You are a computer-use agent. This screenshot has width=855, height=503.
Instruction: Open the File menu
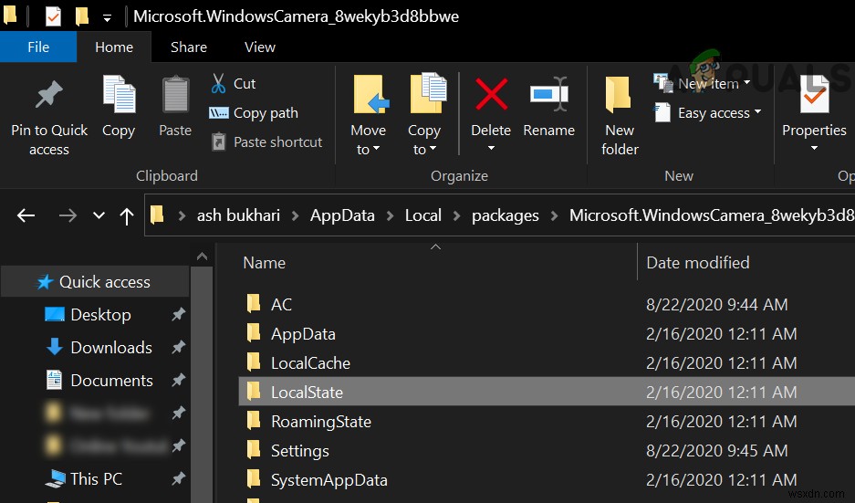click(x=38, y=47)
